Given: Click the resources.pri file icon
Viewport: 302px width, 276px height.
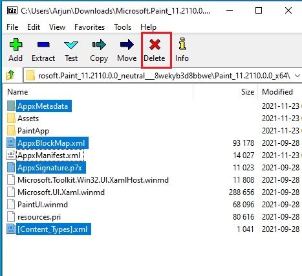Looking at the screenshot, I should (11, 217).
